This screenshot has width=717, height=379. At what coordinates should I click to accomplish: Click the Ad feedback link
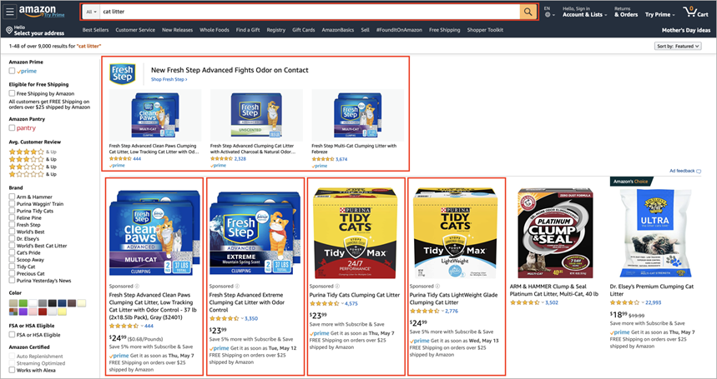point(685,171)
